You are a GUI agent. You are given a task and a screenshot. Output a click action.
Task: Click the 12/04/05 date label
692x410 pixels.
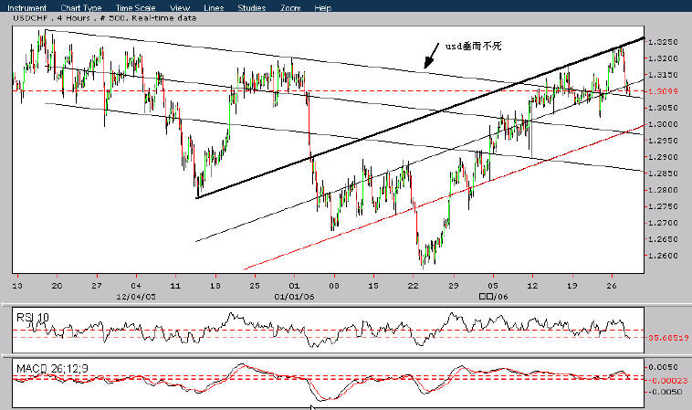[136, 297]
